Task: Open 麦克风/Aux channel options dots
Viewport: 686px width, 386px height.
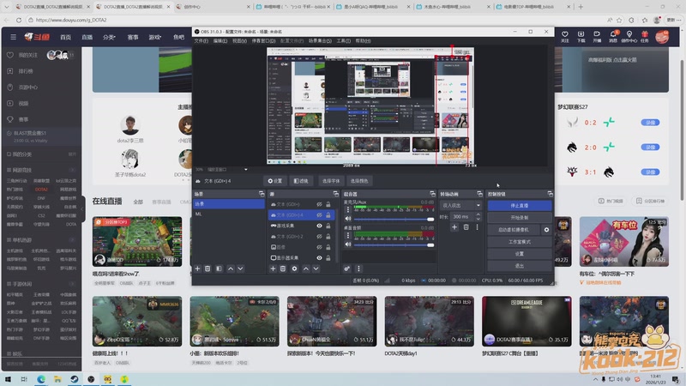Action: click(348, 209)
